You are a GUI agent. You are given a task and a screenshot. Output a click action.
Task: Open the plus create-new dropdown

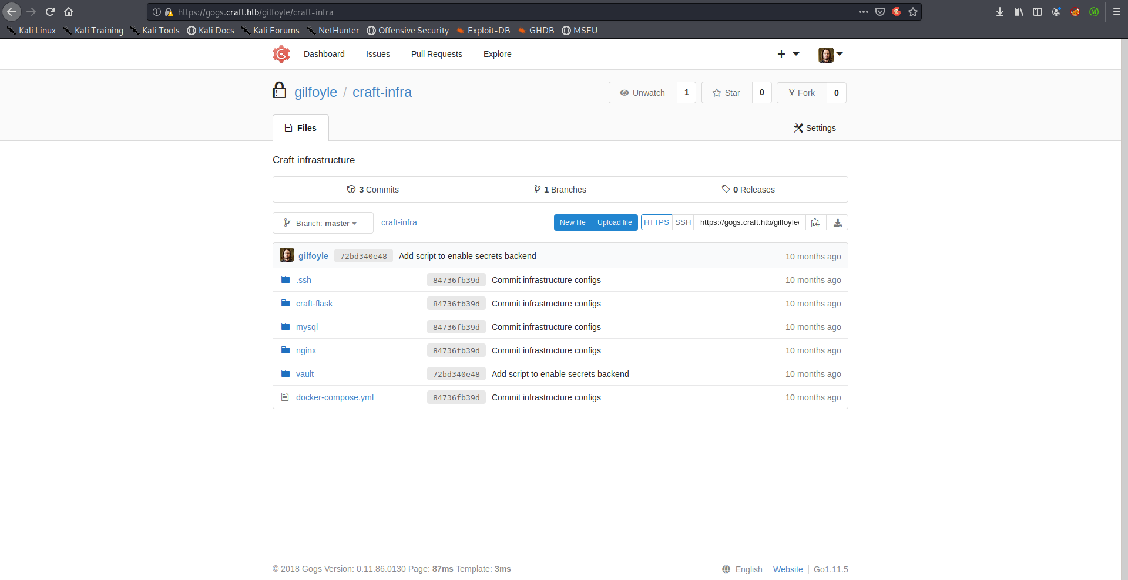(788, 54)
